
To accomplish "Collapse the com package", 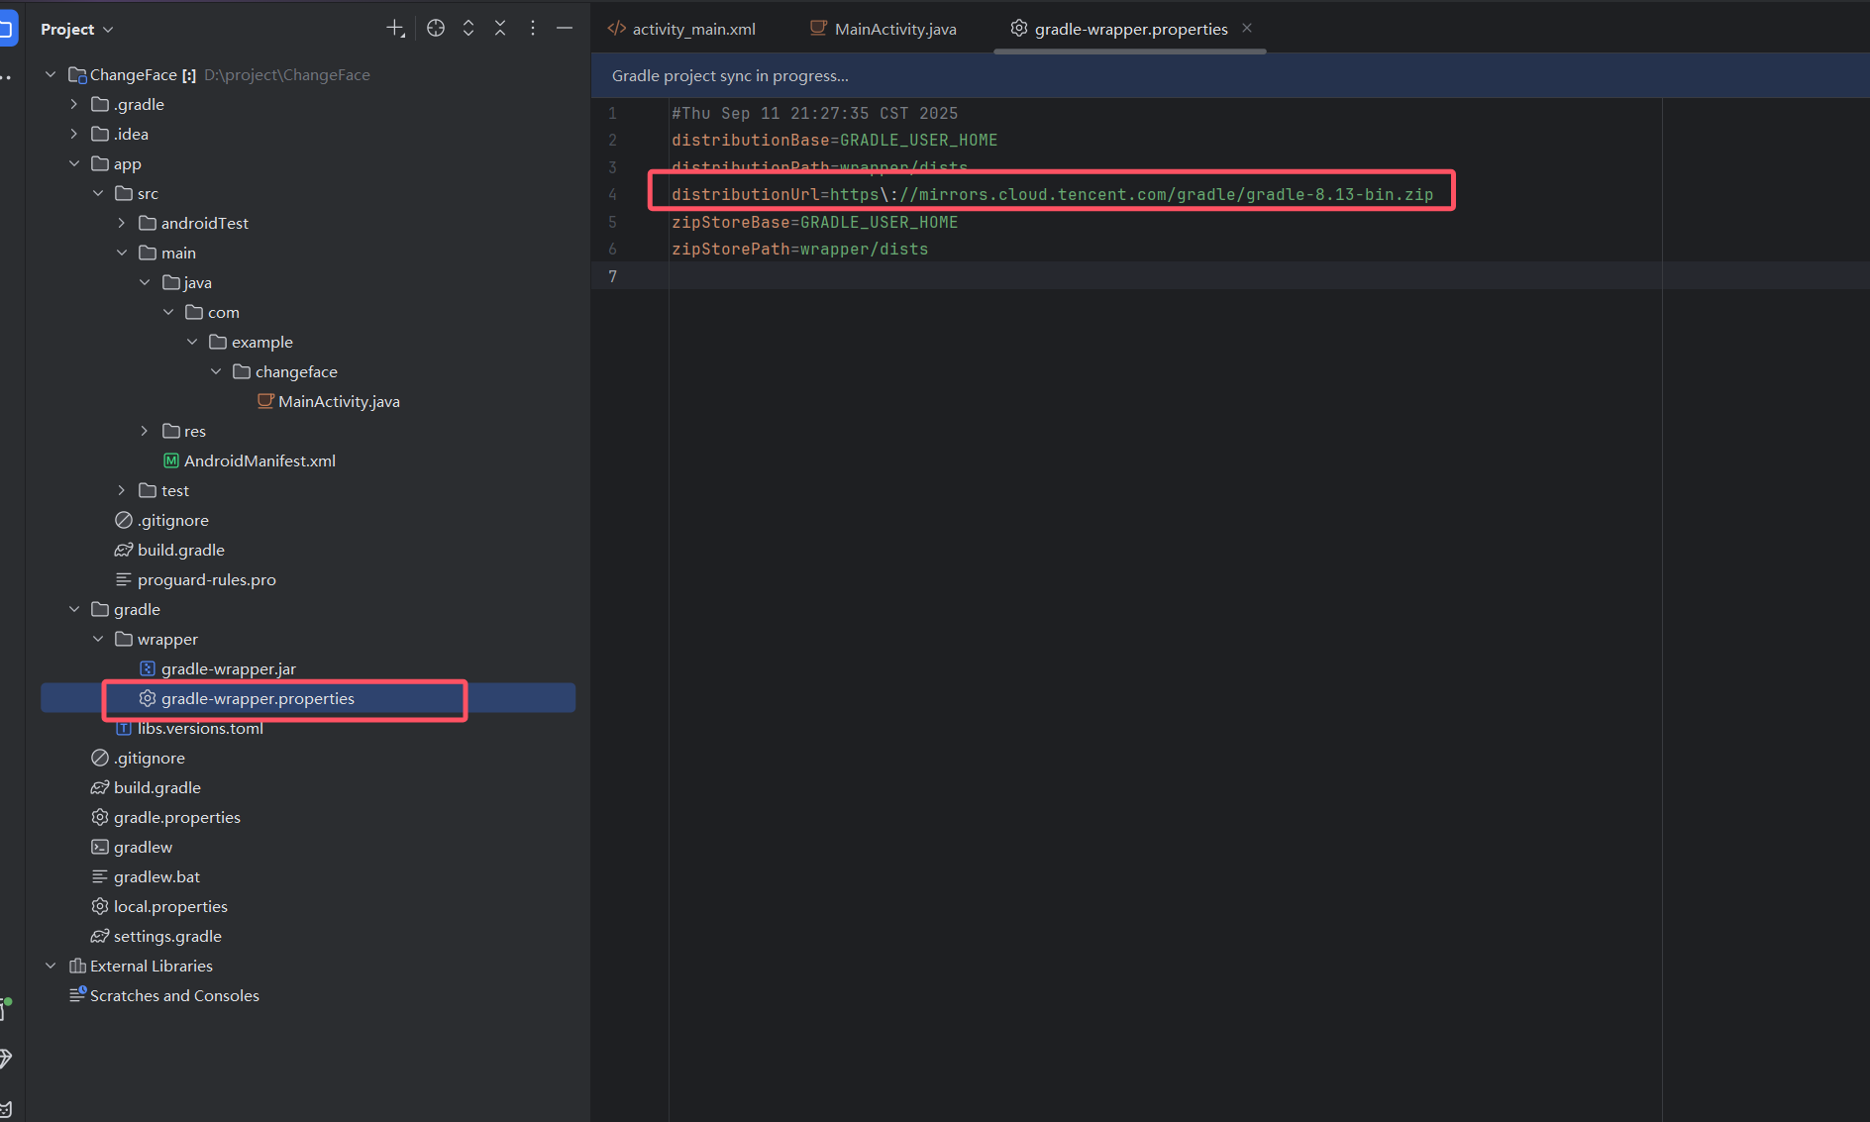I will [168, 312].
